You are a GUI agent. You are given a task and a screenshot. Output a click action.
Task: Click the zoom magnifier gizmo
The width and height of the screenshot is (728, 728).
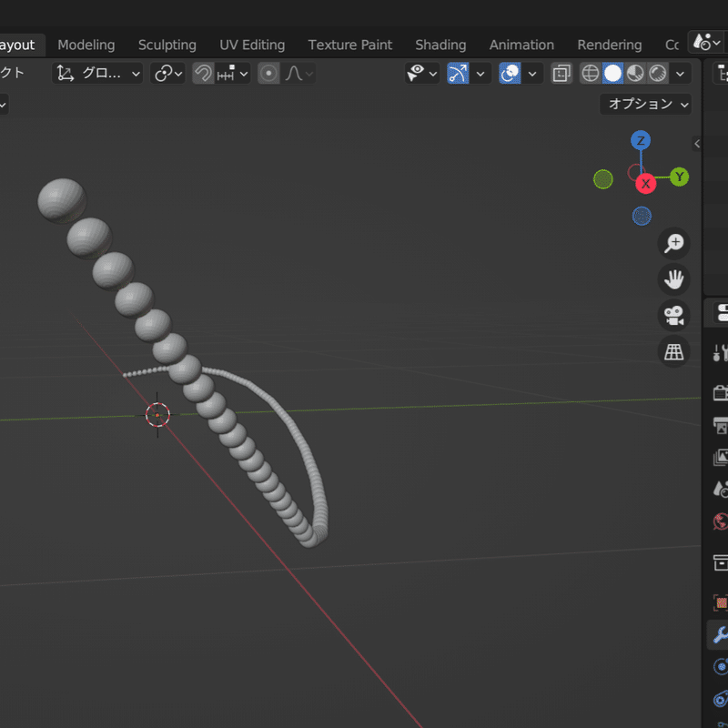tap(673, 243)
